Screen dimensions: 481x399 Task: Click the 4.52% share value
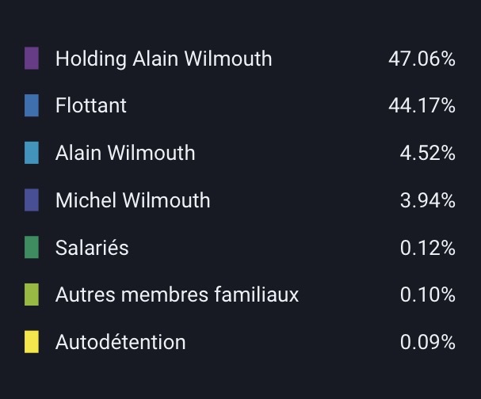[427, 153]
